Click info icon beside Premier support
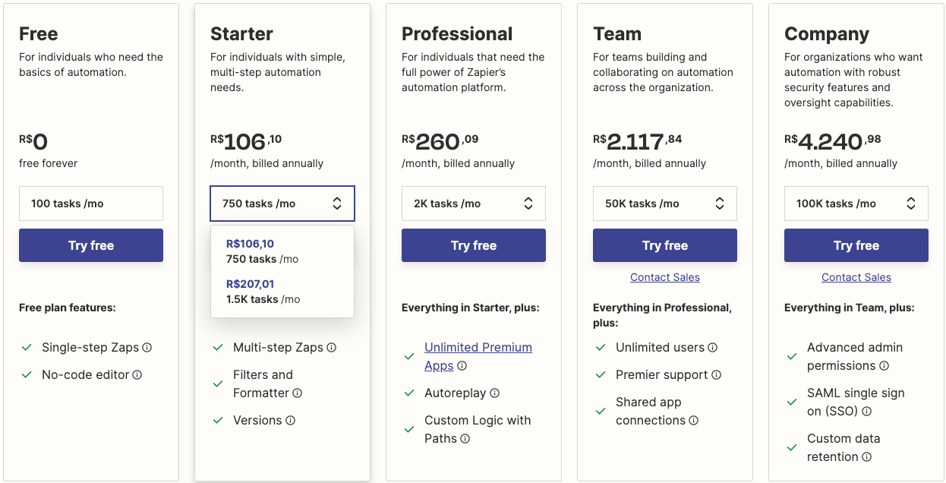The height and width of the screenshot is (483, 946). (x=717, y=375)
